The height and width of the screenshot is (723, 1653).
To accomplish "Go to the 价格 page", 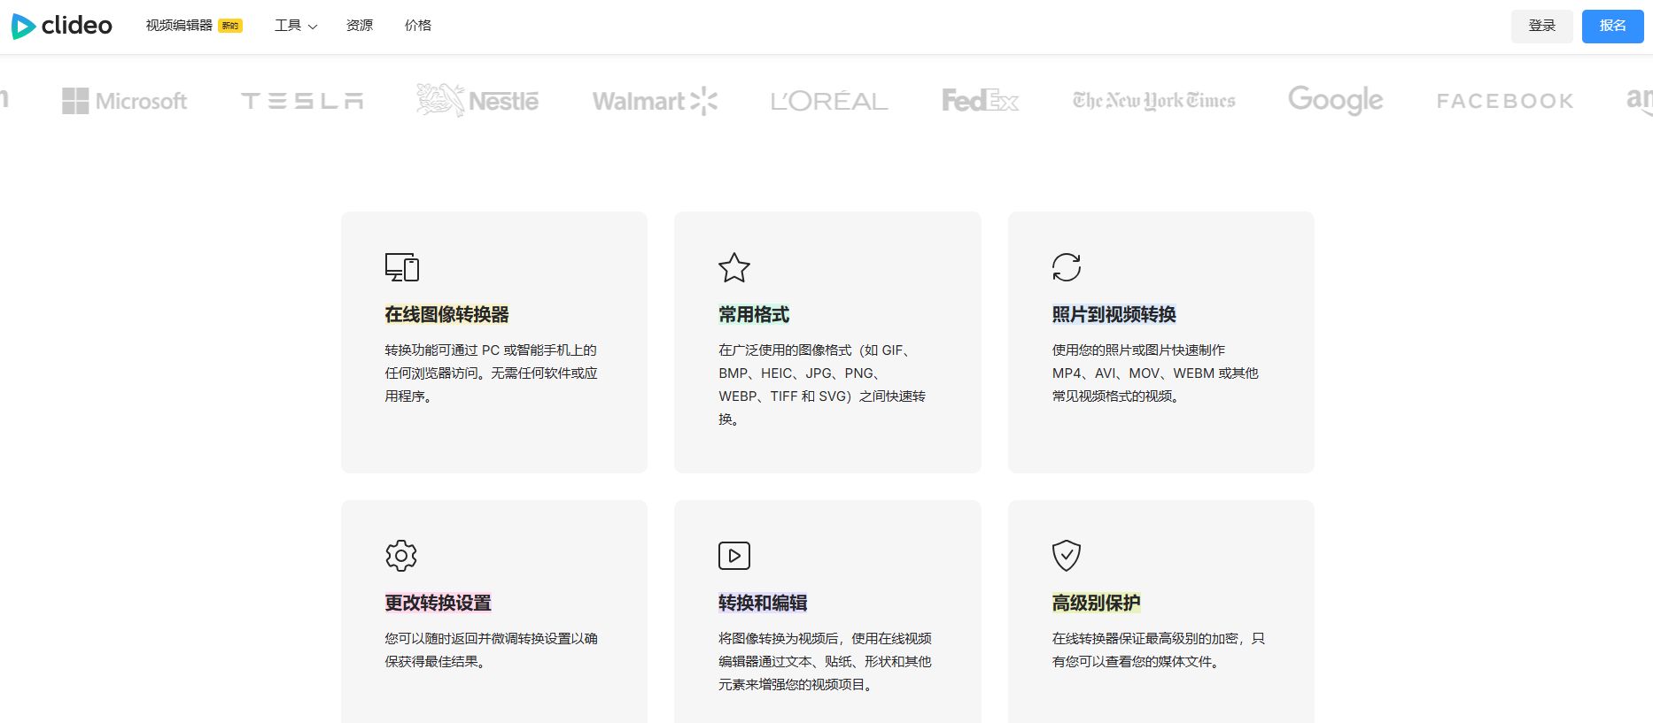I will (418, 26).
